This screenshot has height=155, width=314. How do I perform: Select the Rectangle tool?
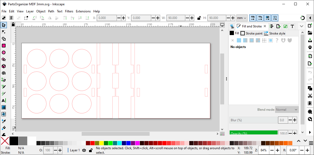pyautogui.click(x=4, y=46)
